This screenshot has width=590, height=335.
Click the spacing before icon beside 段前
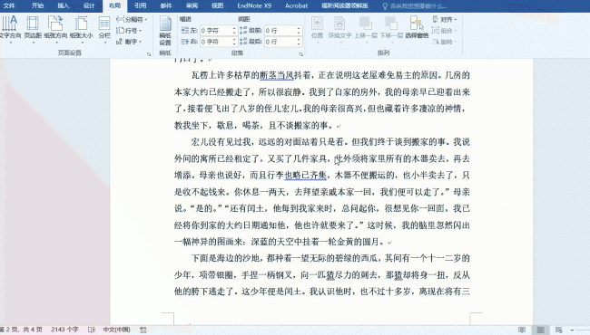[243, 31]
